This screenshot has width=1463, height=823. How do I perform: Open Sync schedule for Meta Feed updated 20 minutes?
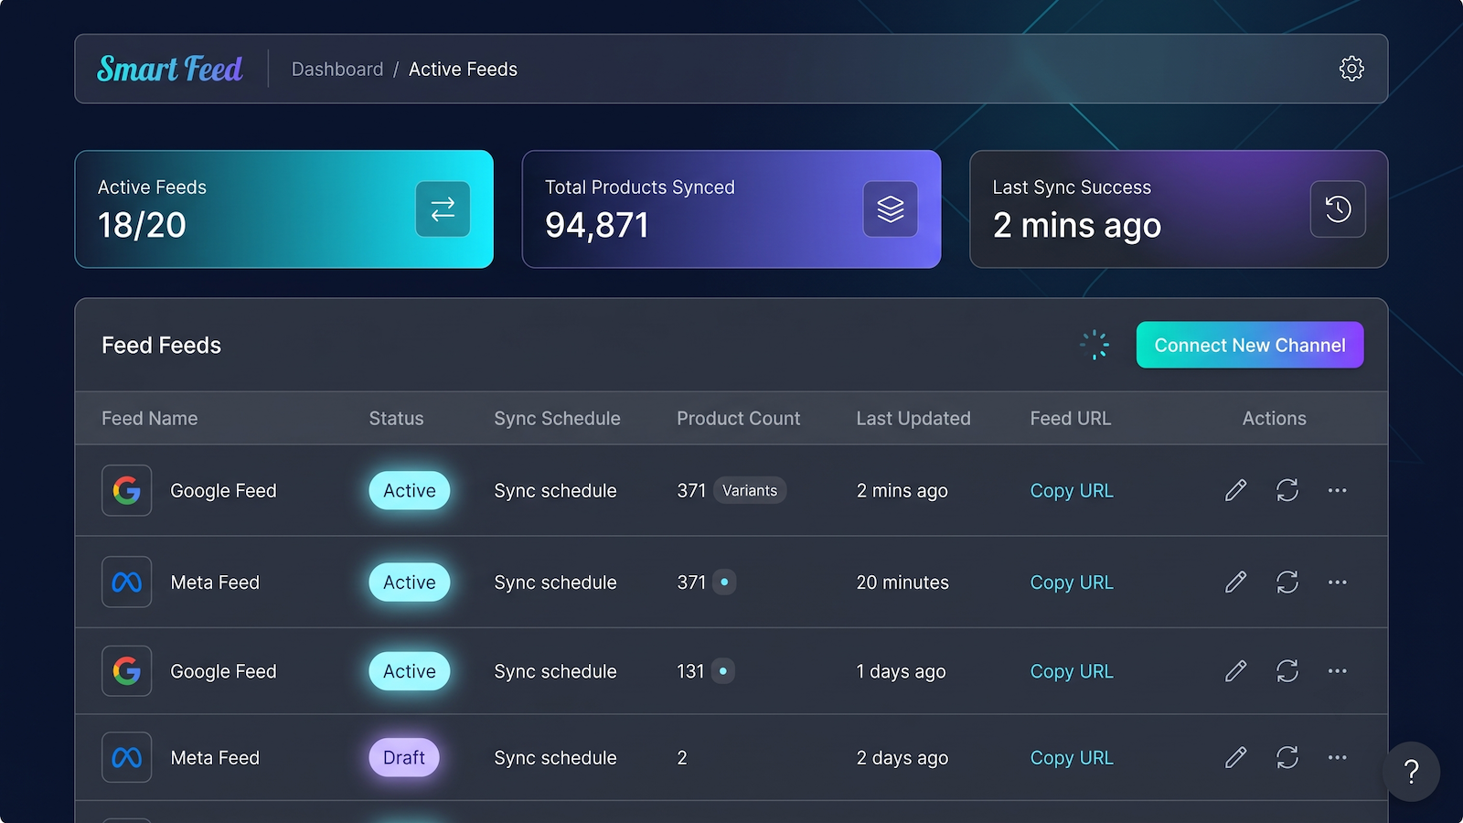click(x=555, y=583)
